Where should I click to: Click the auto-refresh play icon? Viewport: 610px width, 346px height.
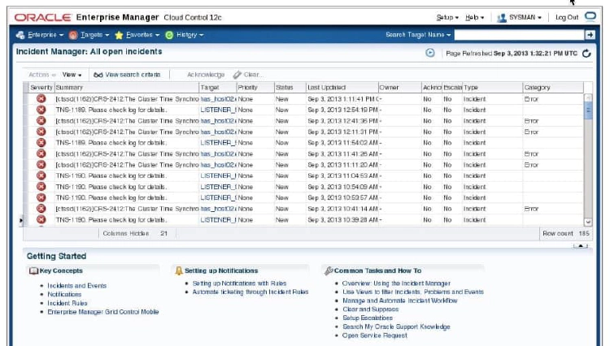[x=430, y=53]
